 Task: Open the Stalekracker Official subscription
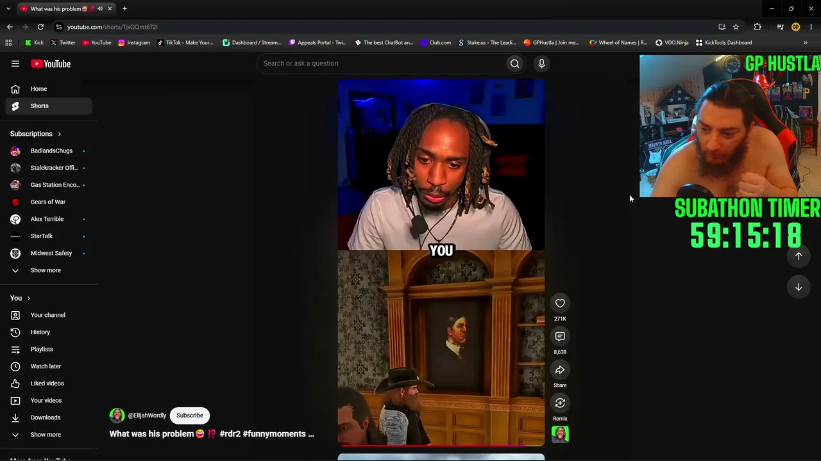coord(49,168)
